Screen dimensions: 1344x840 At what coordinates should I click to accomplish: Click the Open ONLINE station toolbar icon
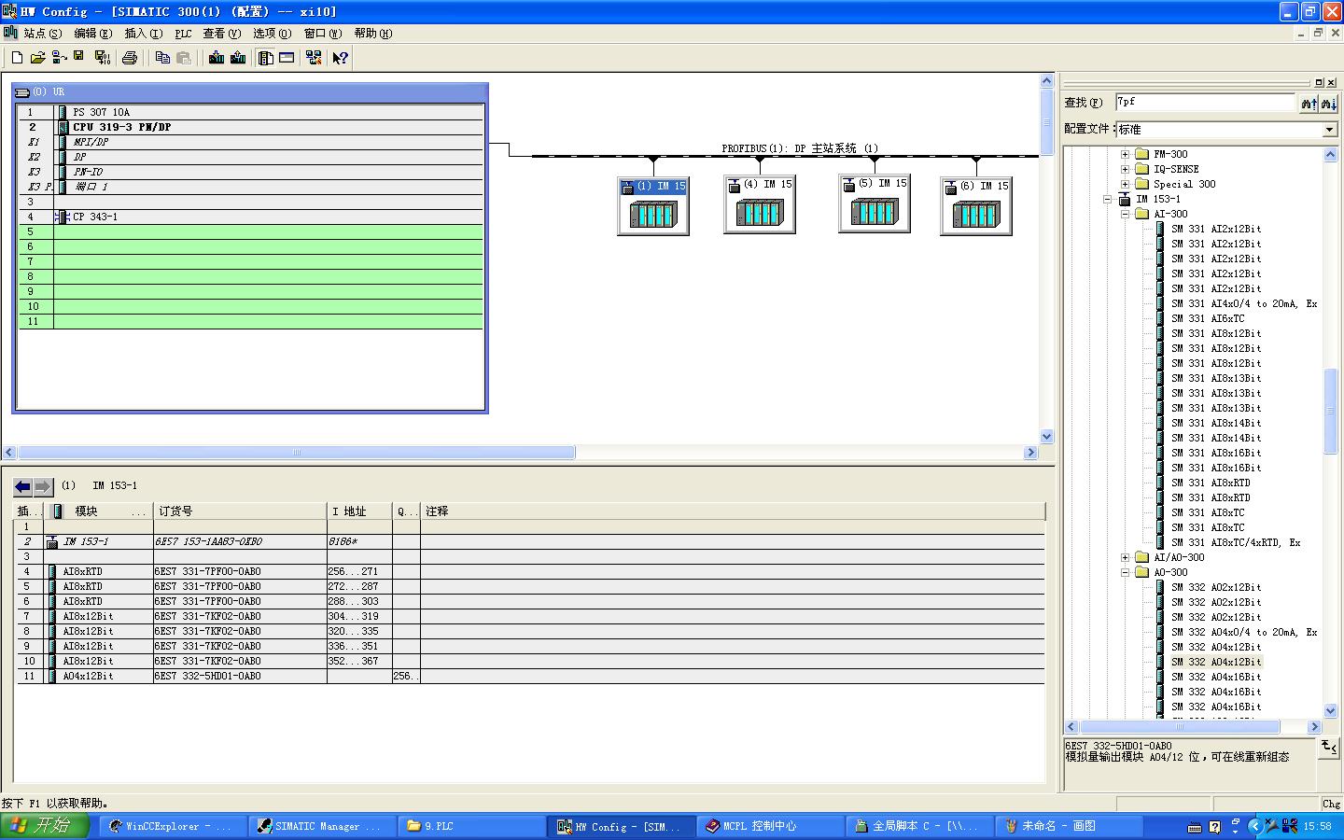click(x=59, y=58)
